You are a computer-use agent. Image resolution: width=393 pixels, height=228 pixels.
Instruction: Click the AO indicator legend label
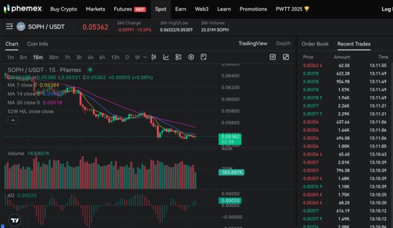(x=11, y=195)
